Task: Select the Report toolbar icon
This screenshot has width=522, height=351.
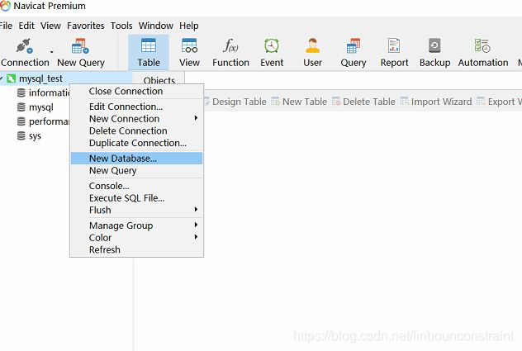Action: point(394,45)
